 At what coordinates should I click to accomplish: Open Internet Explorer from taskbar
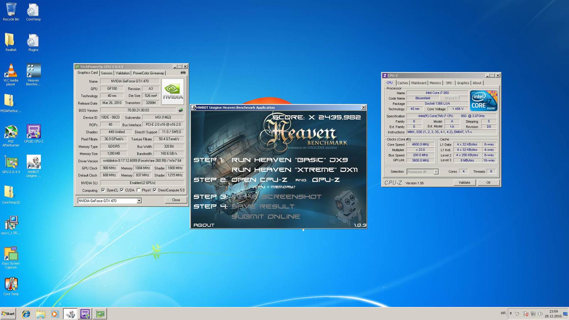(26, 314)
